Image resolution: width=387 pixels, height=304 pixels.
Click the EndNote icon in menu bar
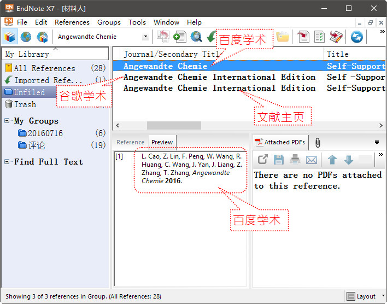click(x=9, y=22)
